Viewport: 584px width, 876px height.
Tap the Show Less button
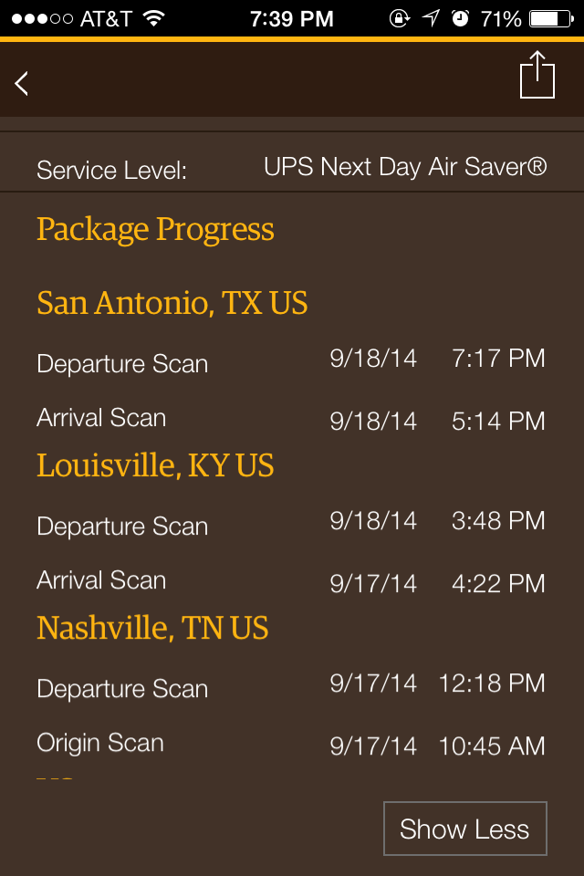tap(464, 829)
